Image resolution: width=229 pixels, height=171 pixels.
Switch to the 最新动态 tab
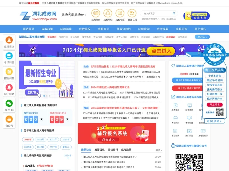tap(86, 149)
